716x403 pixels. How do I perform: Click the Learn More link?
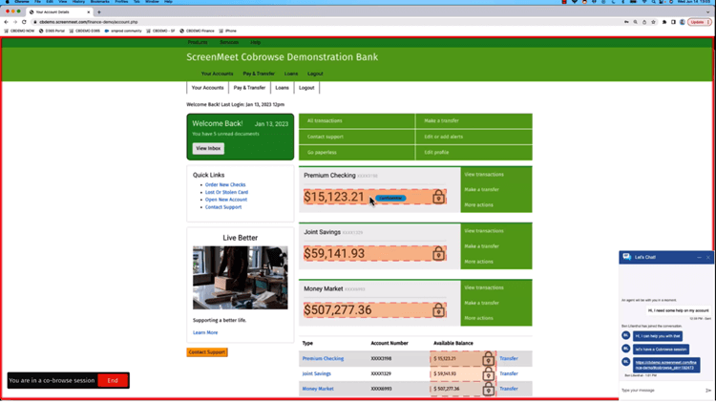coord(205,332)
